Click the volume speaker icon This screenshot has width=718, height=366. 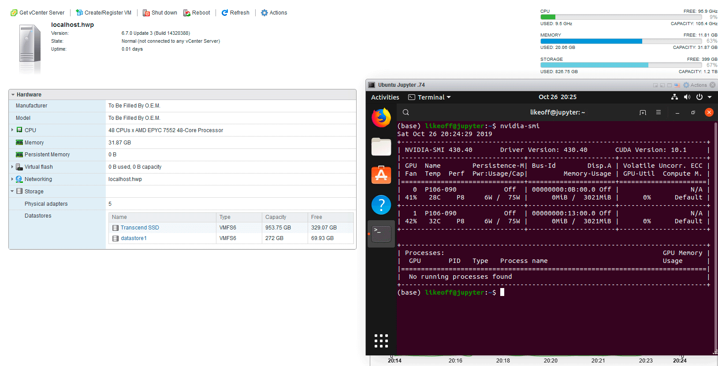(x=687, y=97)
